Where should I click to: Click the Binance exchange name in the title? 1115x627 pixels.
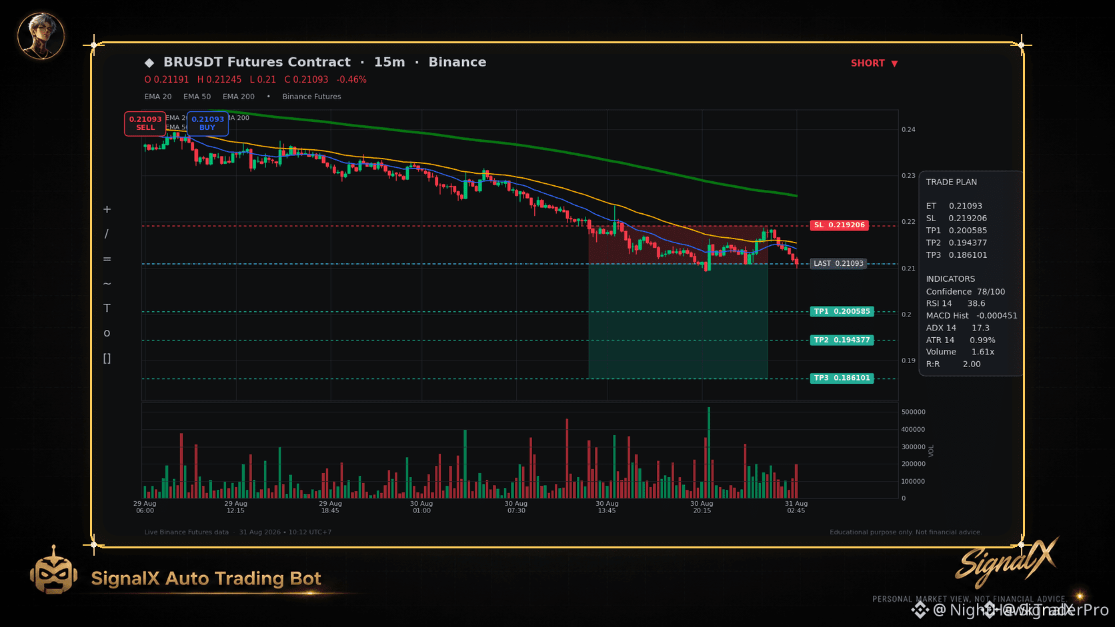457,62
